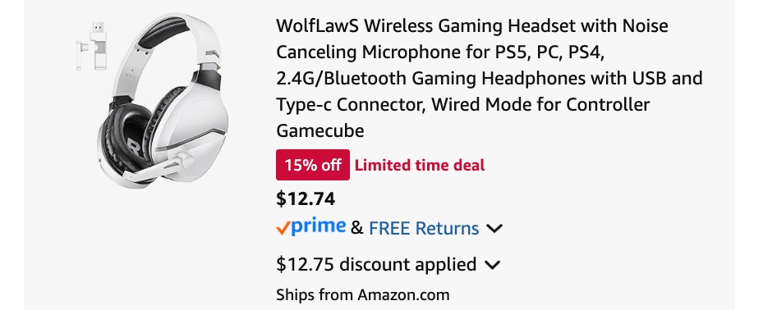
Task: Click the USB dongle picture in product image
Action: [93, 46]
